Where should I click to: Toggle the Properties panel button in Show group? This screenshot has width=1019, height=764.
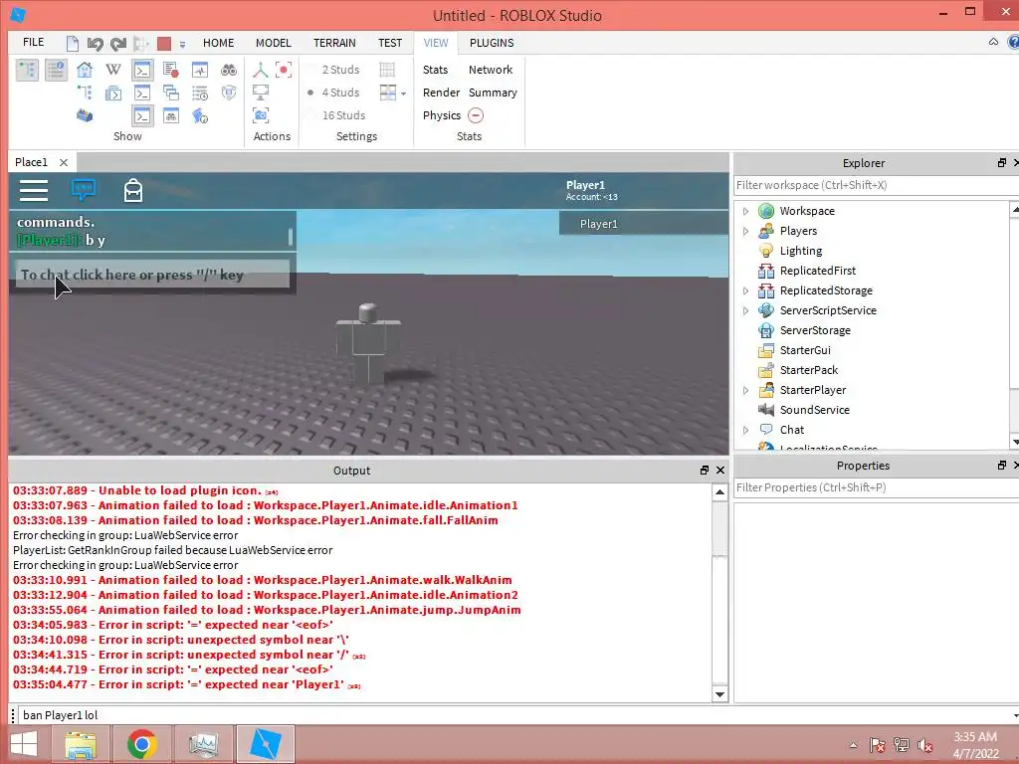56,70
